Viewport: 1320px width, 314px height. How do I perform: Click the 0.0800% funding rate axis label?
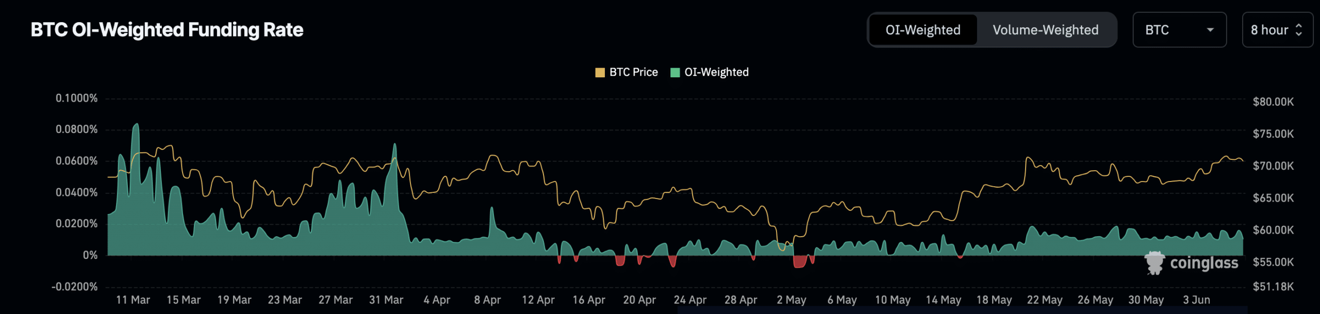click(76, 129)
